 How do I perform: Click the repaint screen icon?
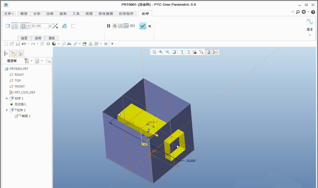tap(174, 52)
